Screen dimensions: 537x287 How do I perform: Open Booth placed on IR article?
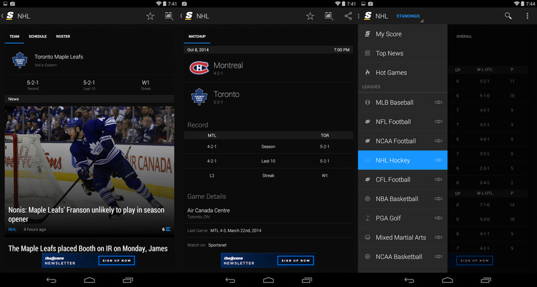click(x=88, y=248)
